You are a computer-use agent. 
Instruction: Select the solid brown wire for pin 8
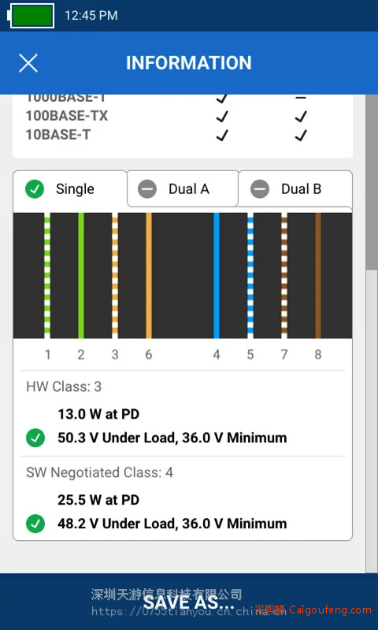318,276
